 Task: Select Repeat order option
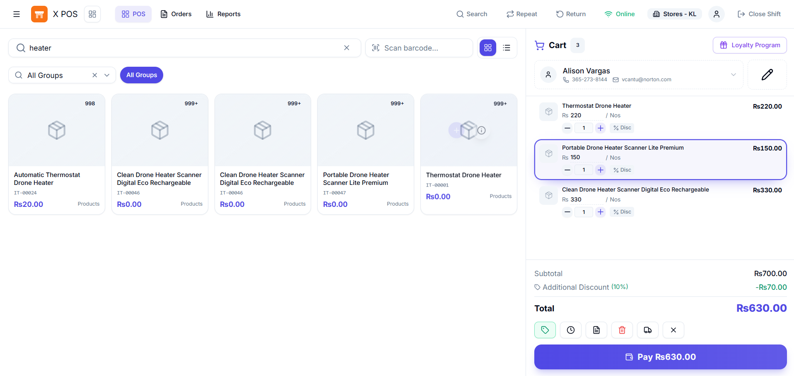(522, 14)
